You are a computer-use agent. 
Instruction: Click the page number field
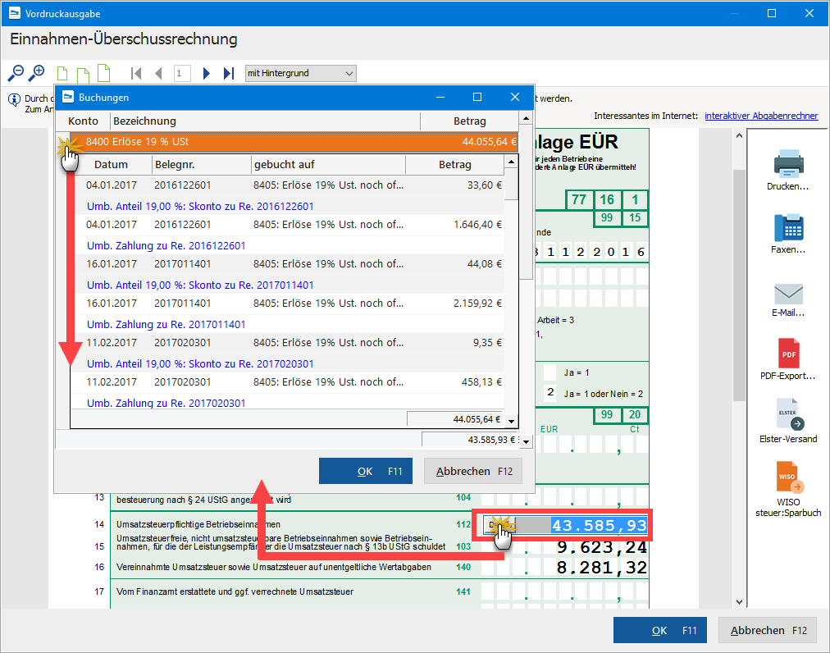[x=182, y=73]
